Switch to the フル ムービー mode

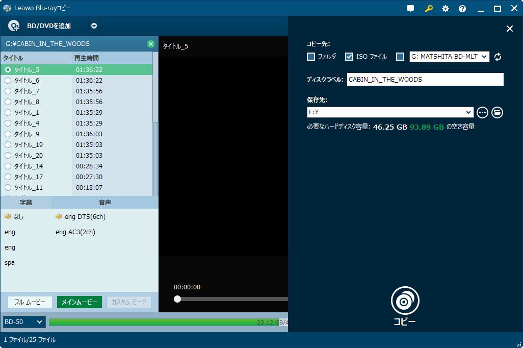pyautogui.click(x=30, y=302)
